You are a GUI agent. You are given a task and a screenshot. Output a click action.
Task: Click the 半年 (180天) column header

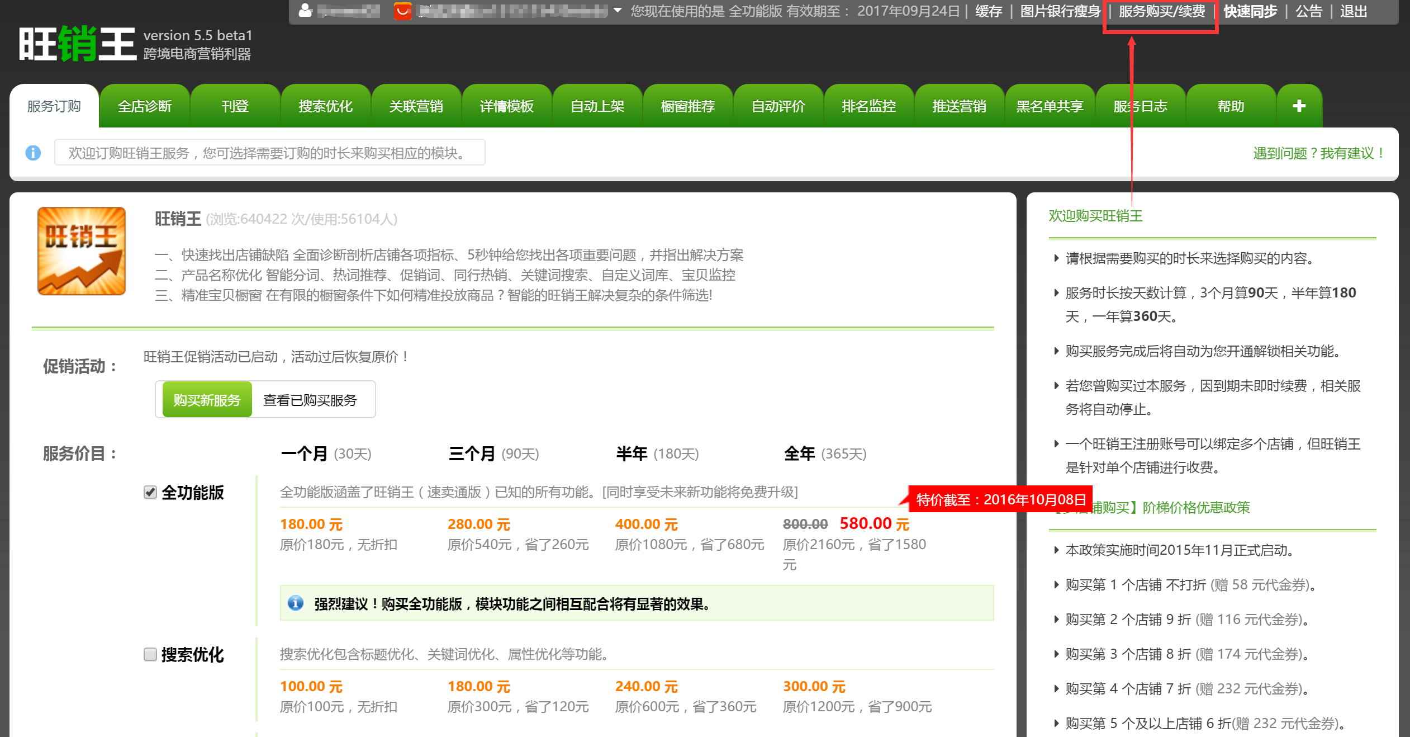pyautogui.click(x=658, y=453)
